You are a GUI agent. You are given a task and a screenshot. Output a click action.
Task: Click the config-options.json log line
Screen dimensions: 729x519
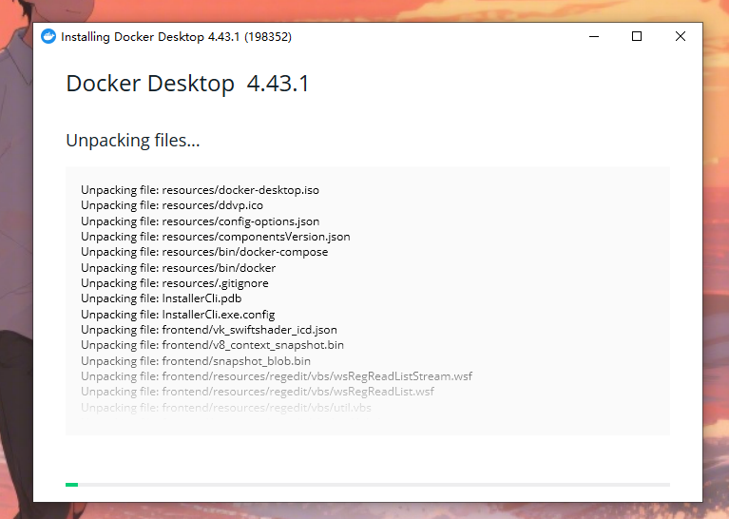200,221
